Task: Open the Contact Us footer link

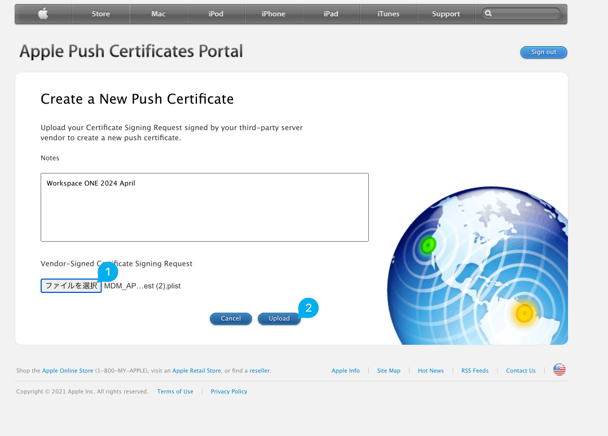Action: pyautogui.click(x=521, y=371)
